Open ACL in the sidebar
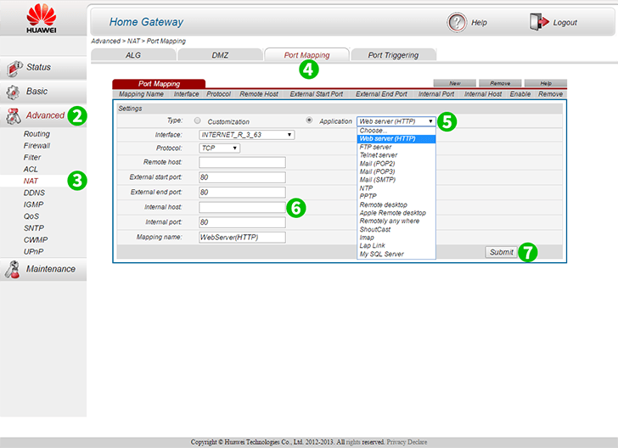Screen dimensions: 618x448 pyautogui.click(x=31, y=170)
